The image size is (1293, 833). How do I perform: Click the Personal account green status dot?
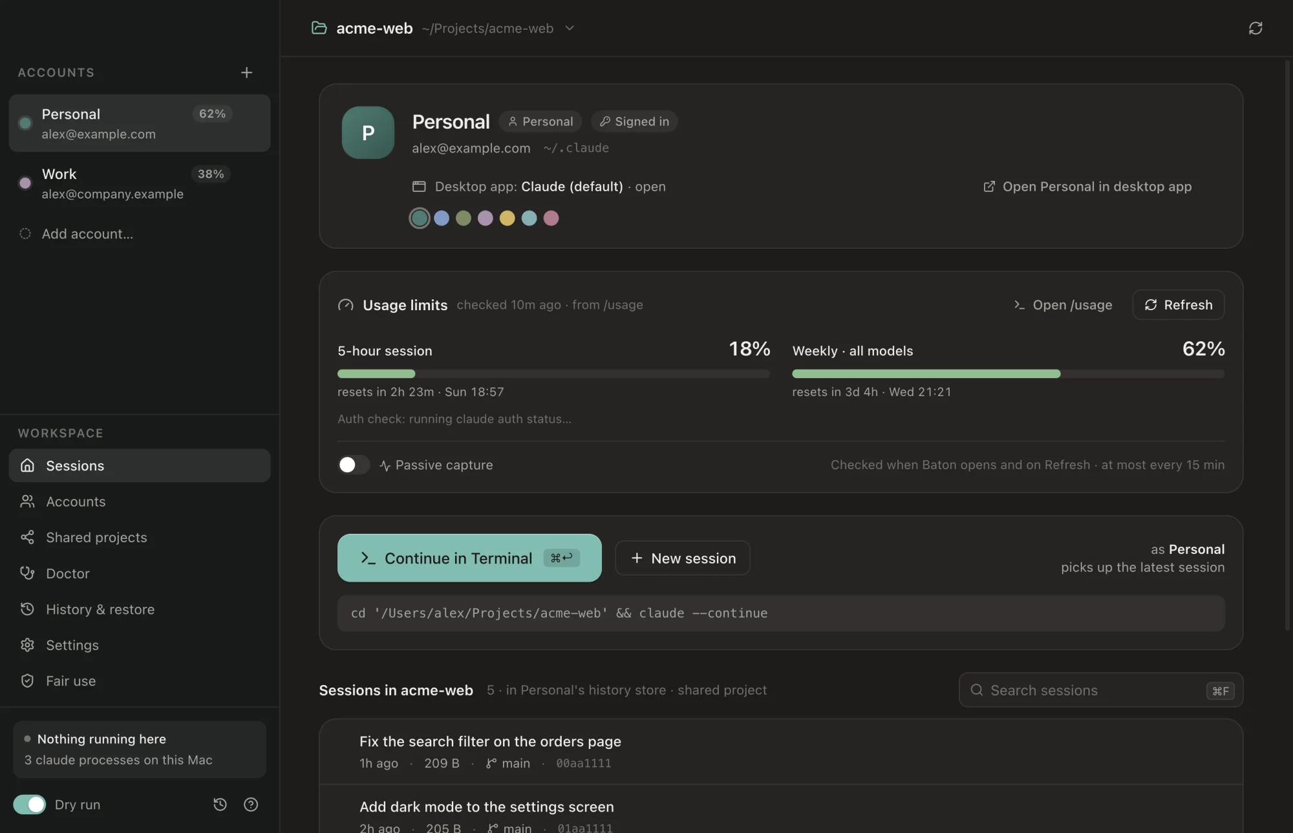(25, 123)
